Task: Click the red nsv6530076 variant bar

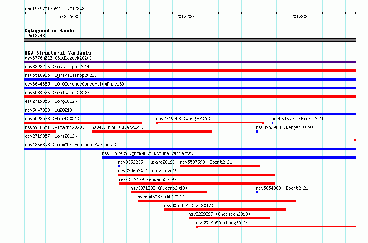Action: click(x=190, y=97)
